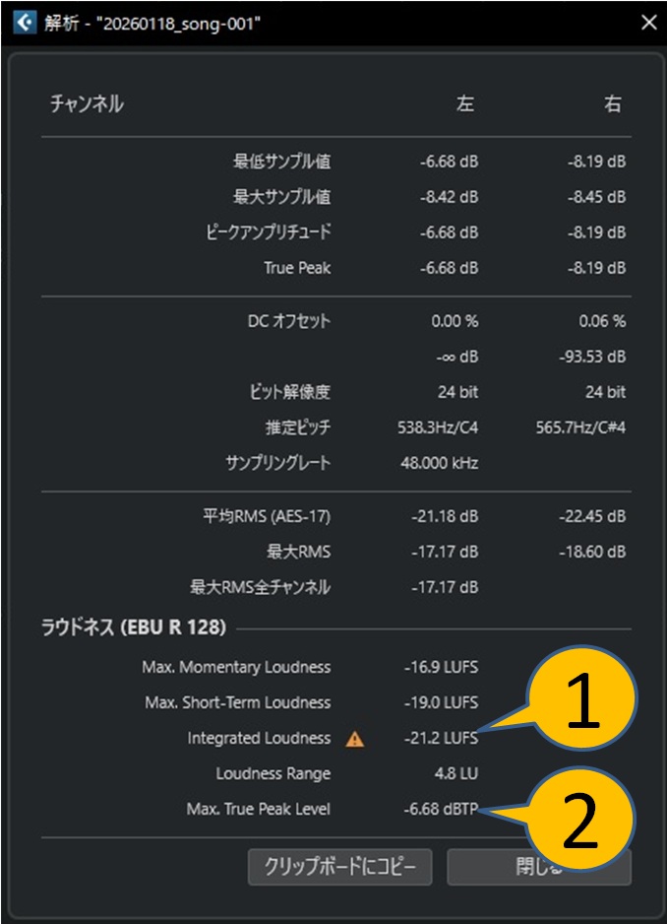This screenshot has width=667, height=924.
Task: Click the Integrated Loudness value -21.2 LUFS
Action: coord(443,739)
